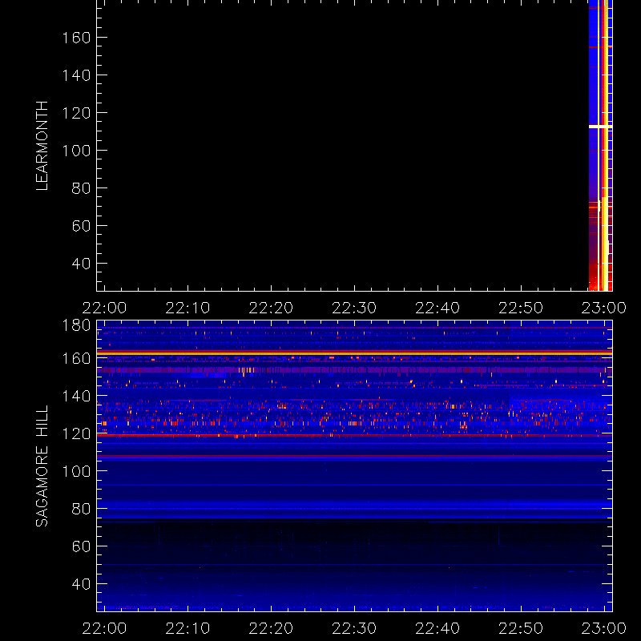Click 22:50 time label under LEARMONTH plot
This screenshot has width=641, height=641.
[521, 308]
